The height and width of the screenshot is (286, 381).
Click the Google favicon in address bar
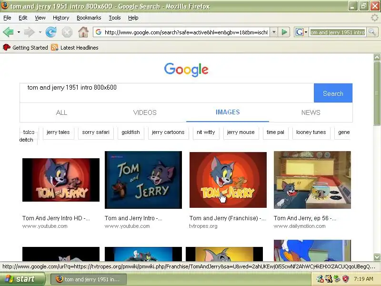(99, 32)
